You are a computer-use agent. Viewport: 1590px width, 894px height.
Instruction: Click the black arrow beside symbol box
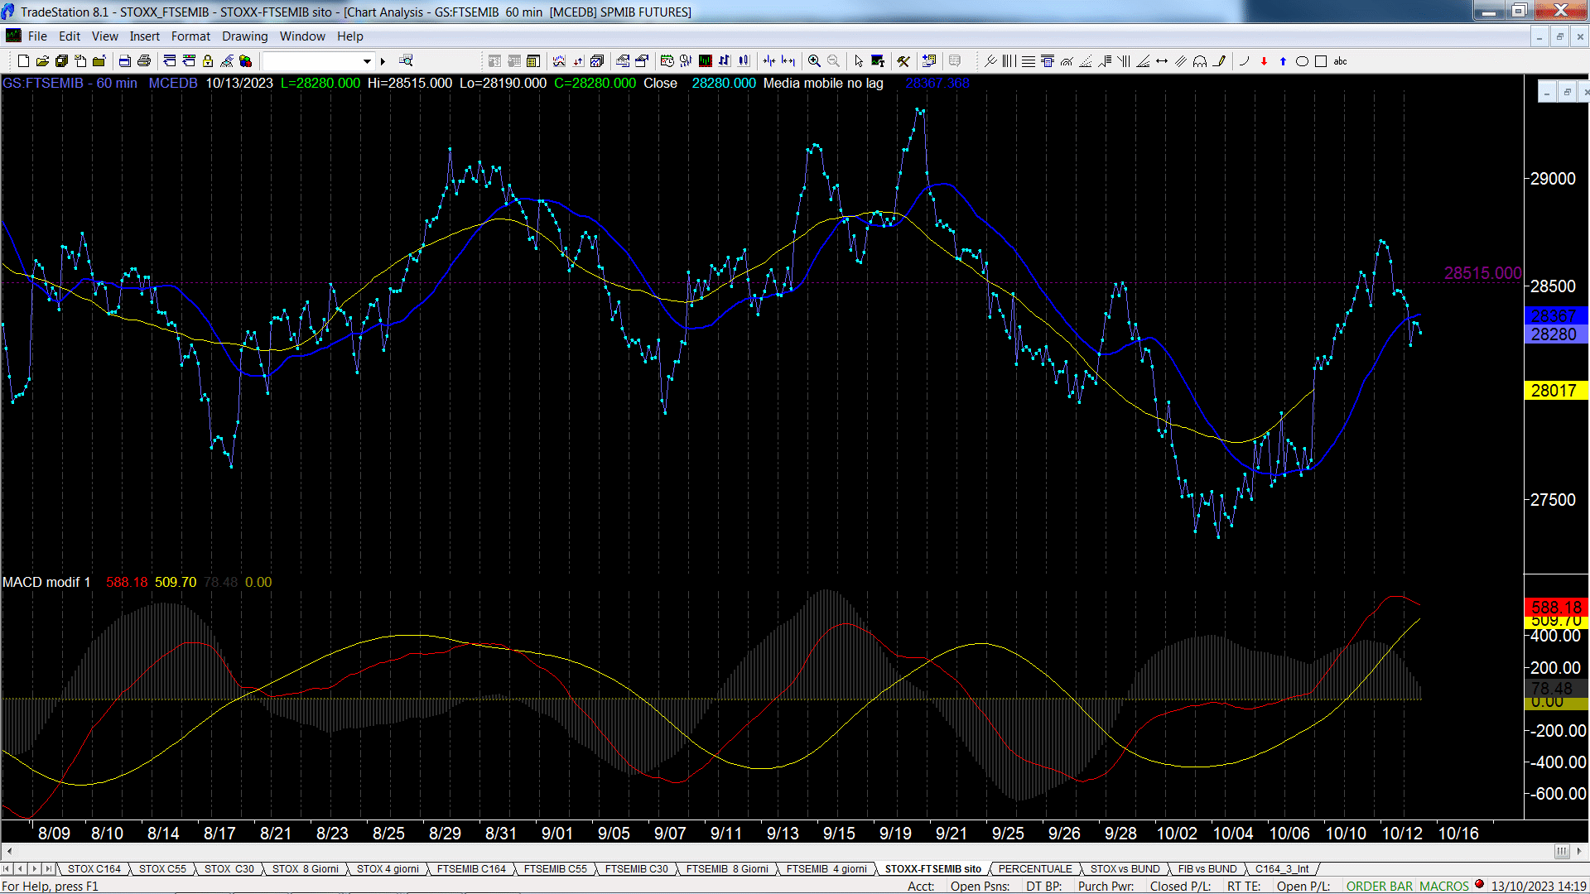pos(383,61)
